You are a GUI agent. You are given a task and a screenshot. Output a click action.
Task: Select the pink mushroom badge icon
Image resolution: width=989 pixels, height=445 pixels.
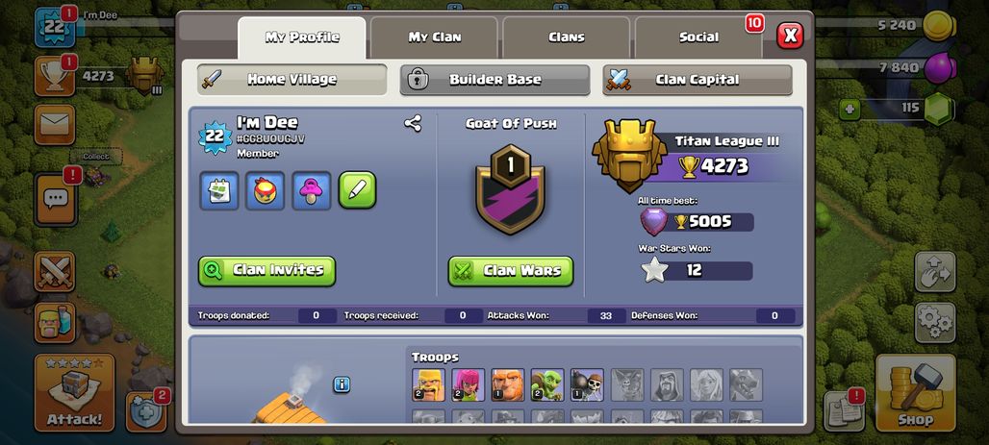[312, 190]
